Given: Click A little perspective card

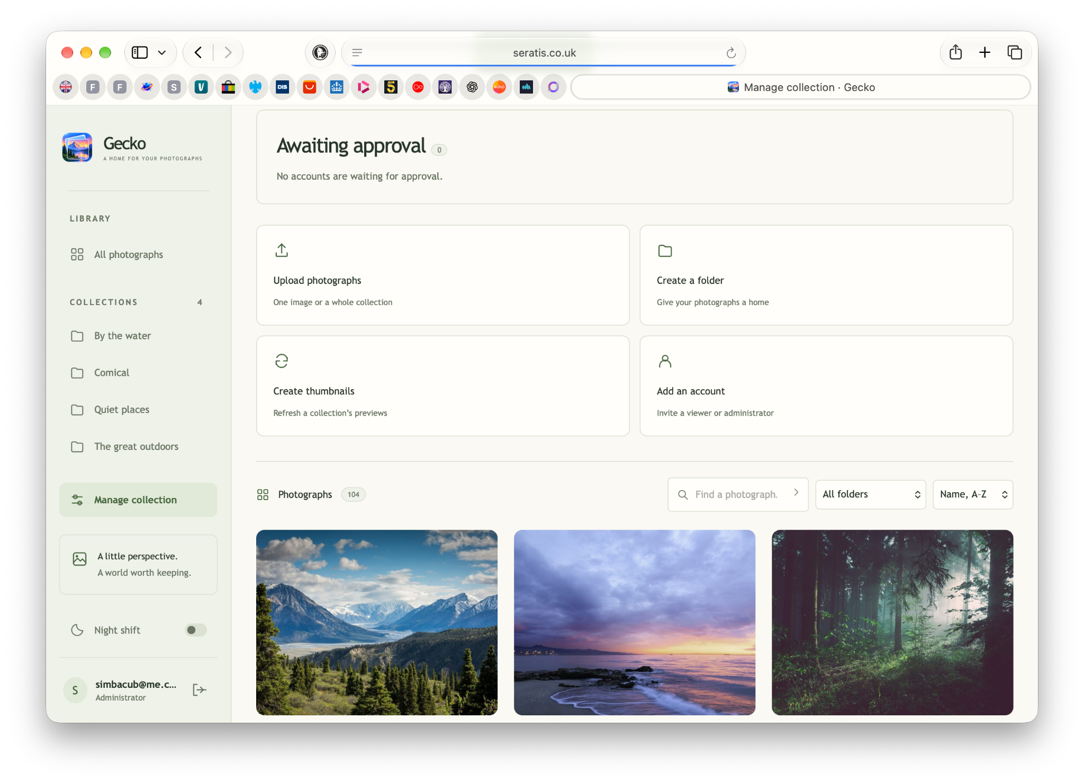Looking at the screenshot, I should (x=138, y=564).
